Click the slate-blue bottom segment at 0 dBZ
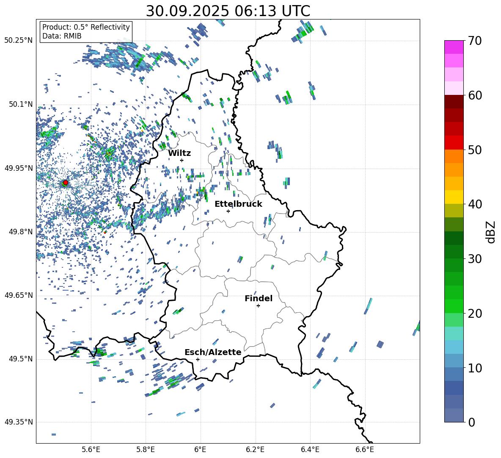This screenshot has width=501, height=458. pyautogui.click(x=454, y=415)
